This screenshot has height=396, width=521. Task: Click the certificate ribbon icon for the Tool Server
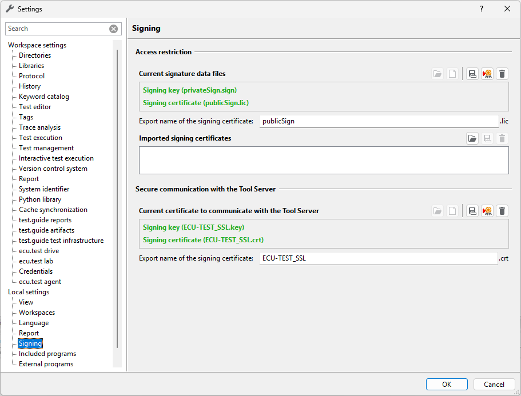point(487,211)
